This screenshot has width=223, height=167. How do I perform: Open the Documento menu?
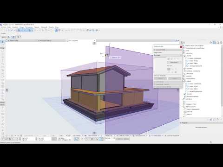pos(29,27)
